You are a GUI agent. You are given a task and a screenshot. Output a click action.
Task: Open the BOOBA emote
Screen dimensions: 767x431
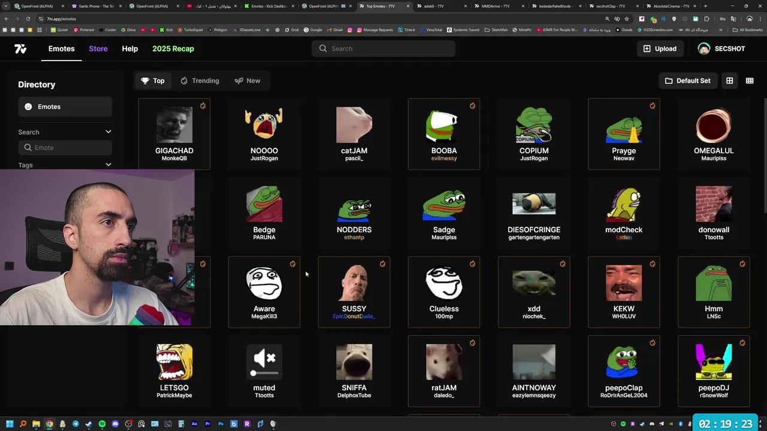click(444, 134)
